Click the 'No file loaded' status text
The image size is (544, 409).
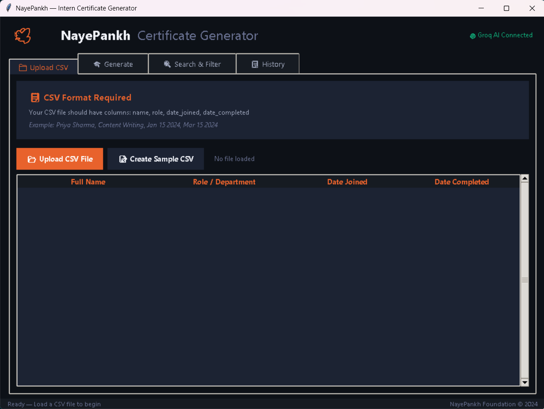pos(234,159)
